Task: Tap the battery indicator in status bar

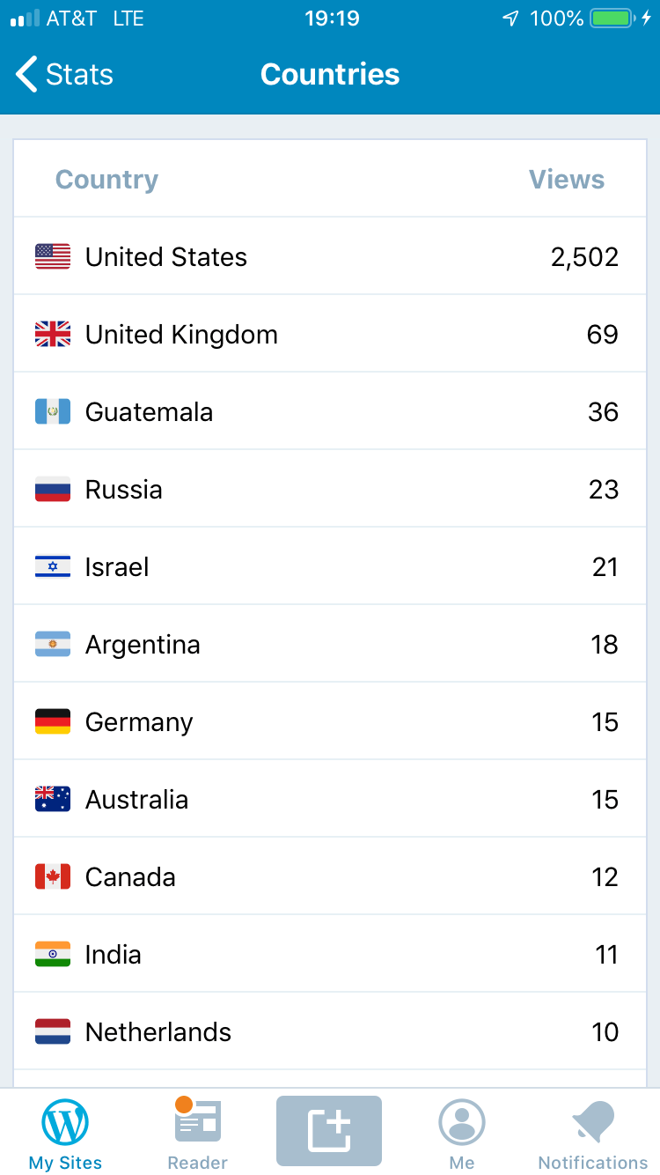Action: click(612, 18)
